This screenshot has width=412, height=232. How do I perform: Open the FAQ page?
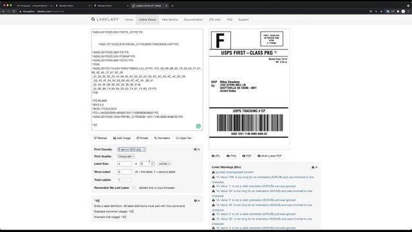point(229,20)
